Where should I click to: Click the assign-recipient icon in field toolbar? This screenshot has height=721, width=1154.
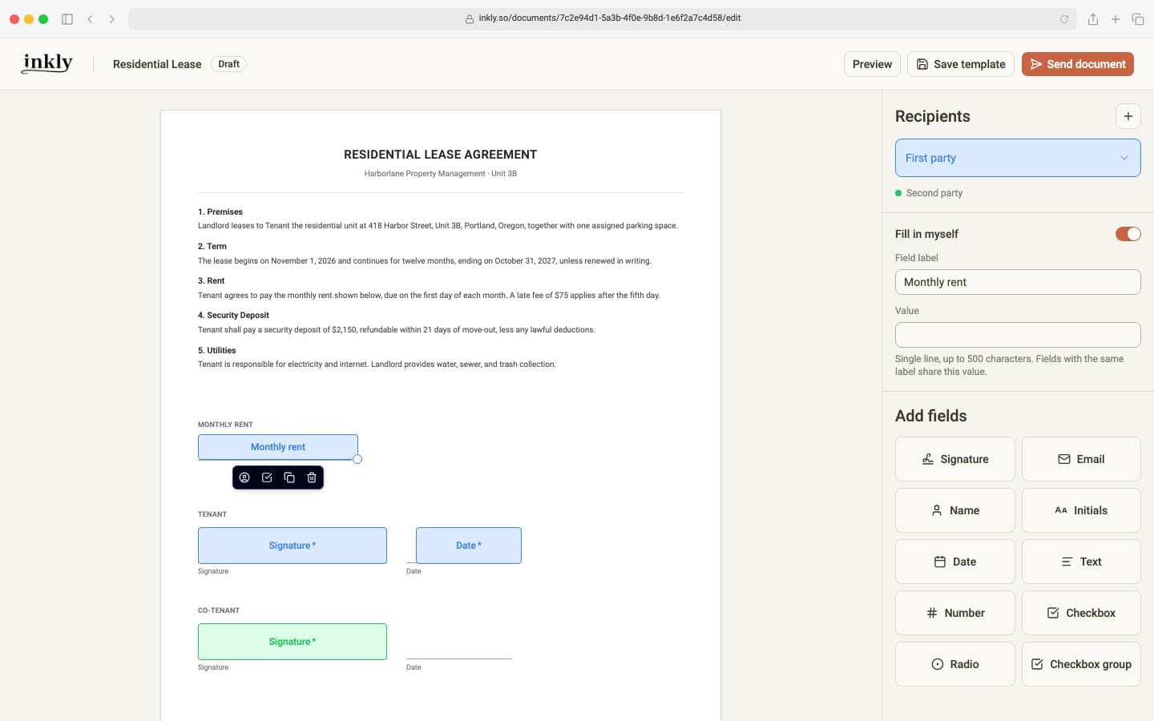tap(244, 477)
